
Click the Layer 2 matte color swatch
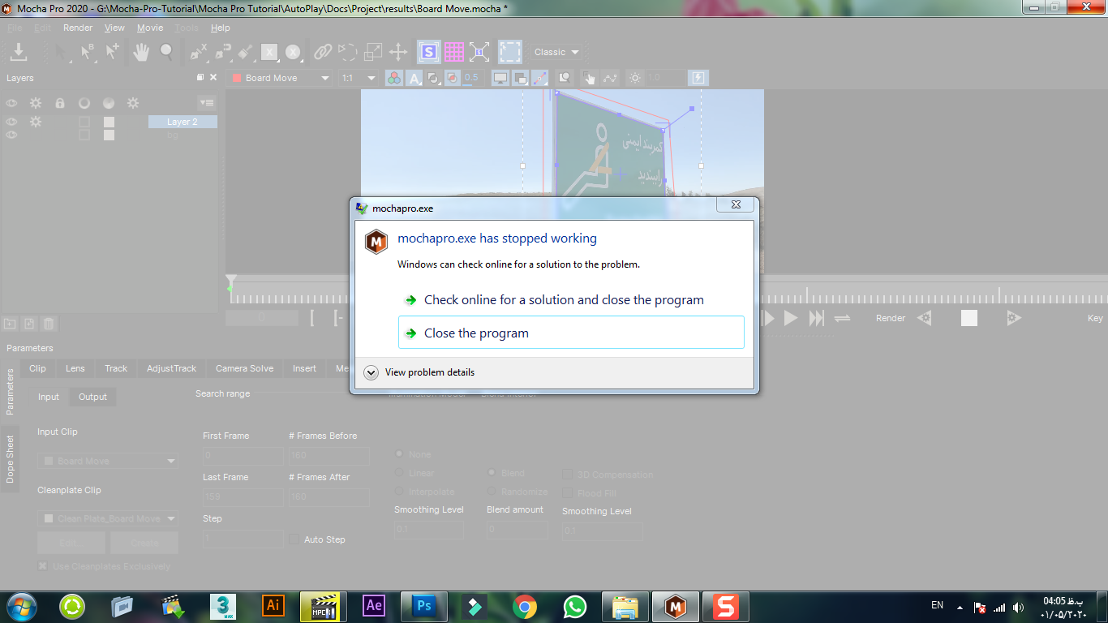point(109,122)
